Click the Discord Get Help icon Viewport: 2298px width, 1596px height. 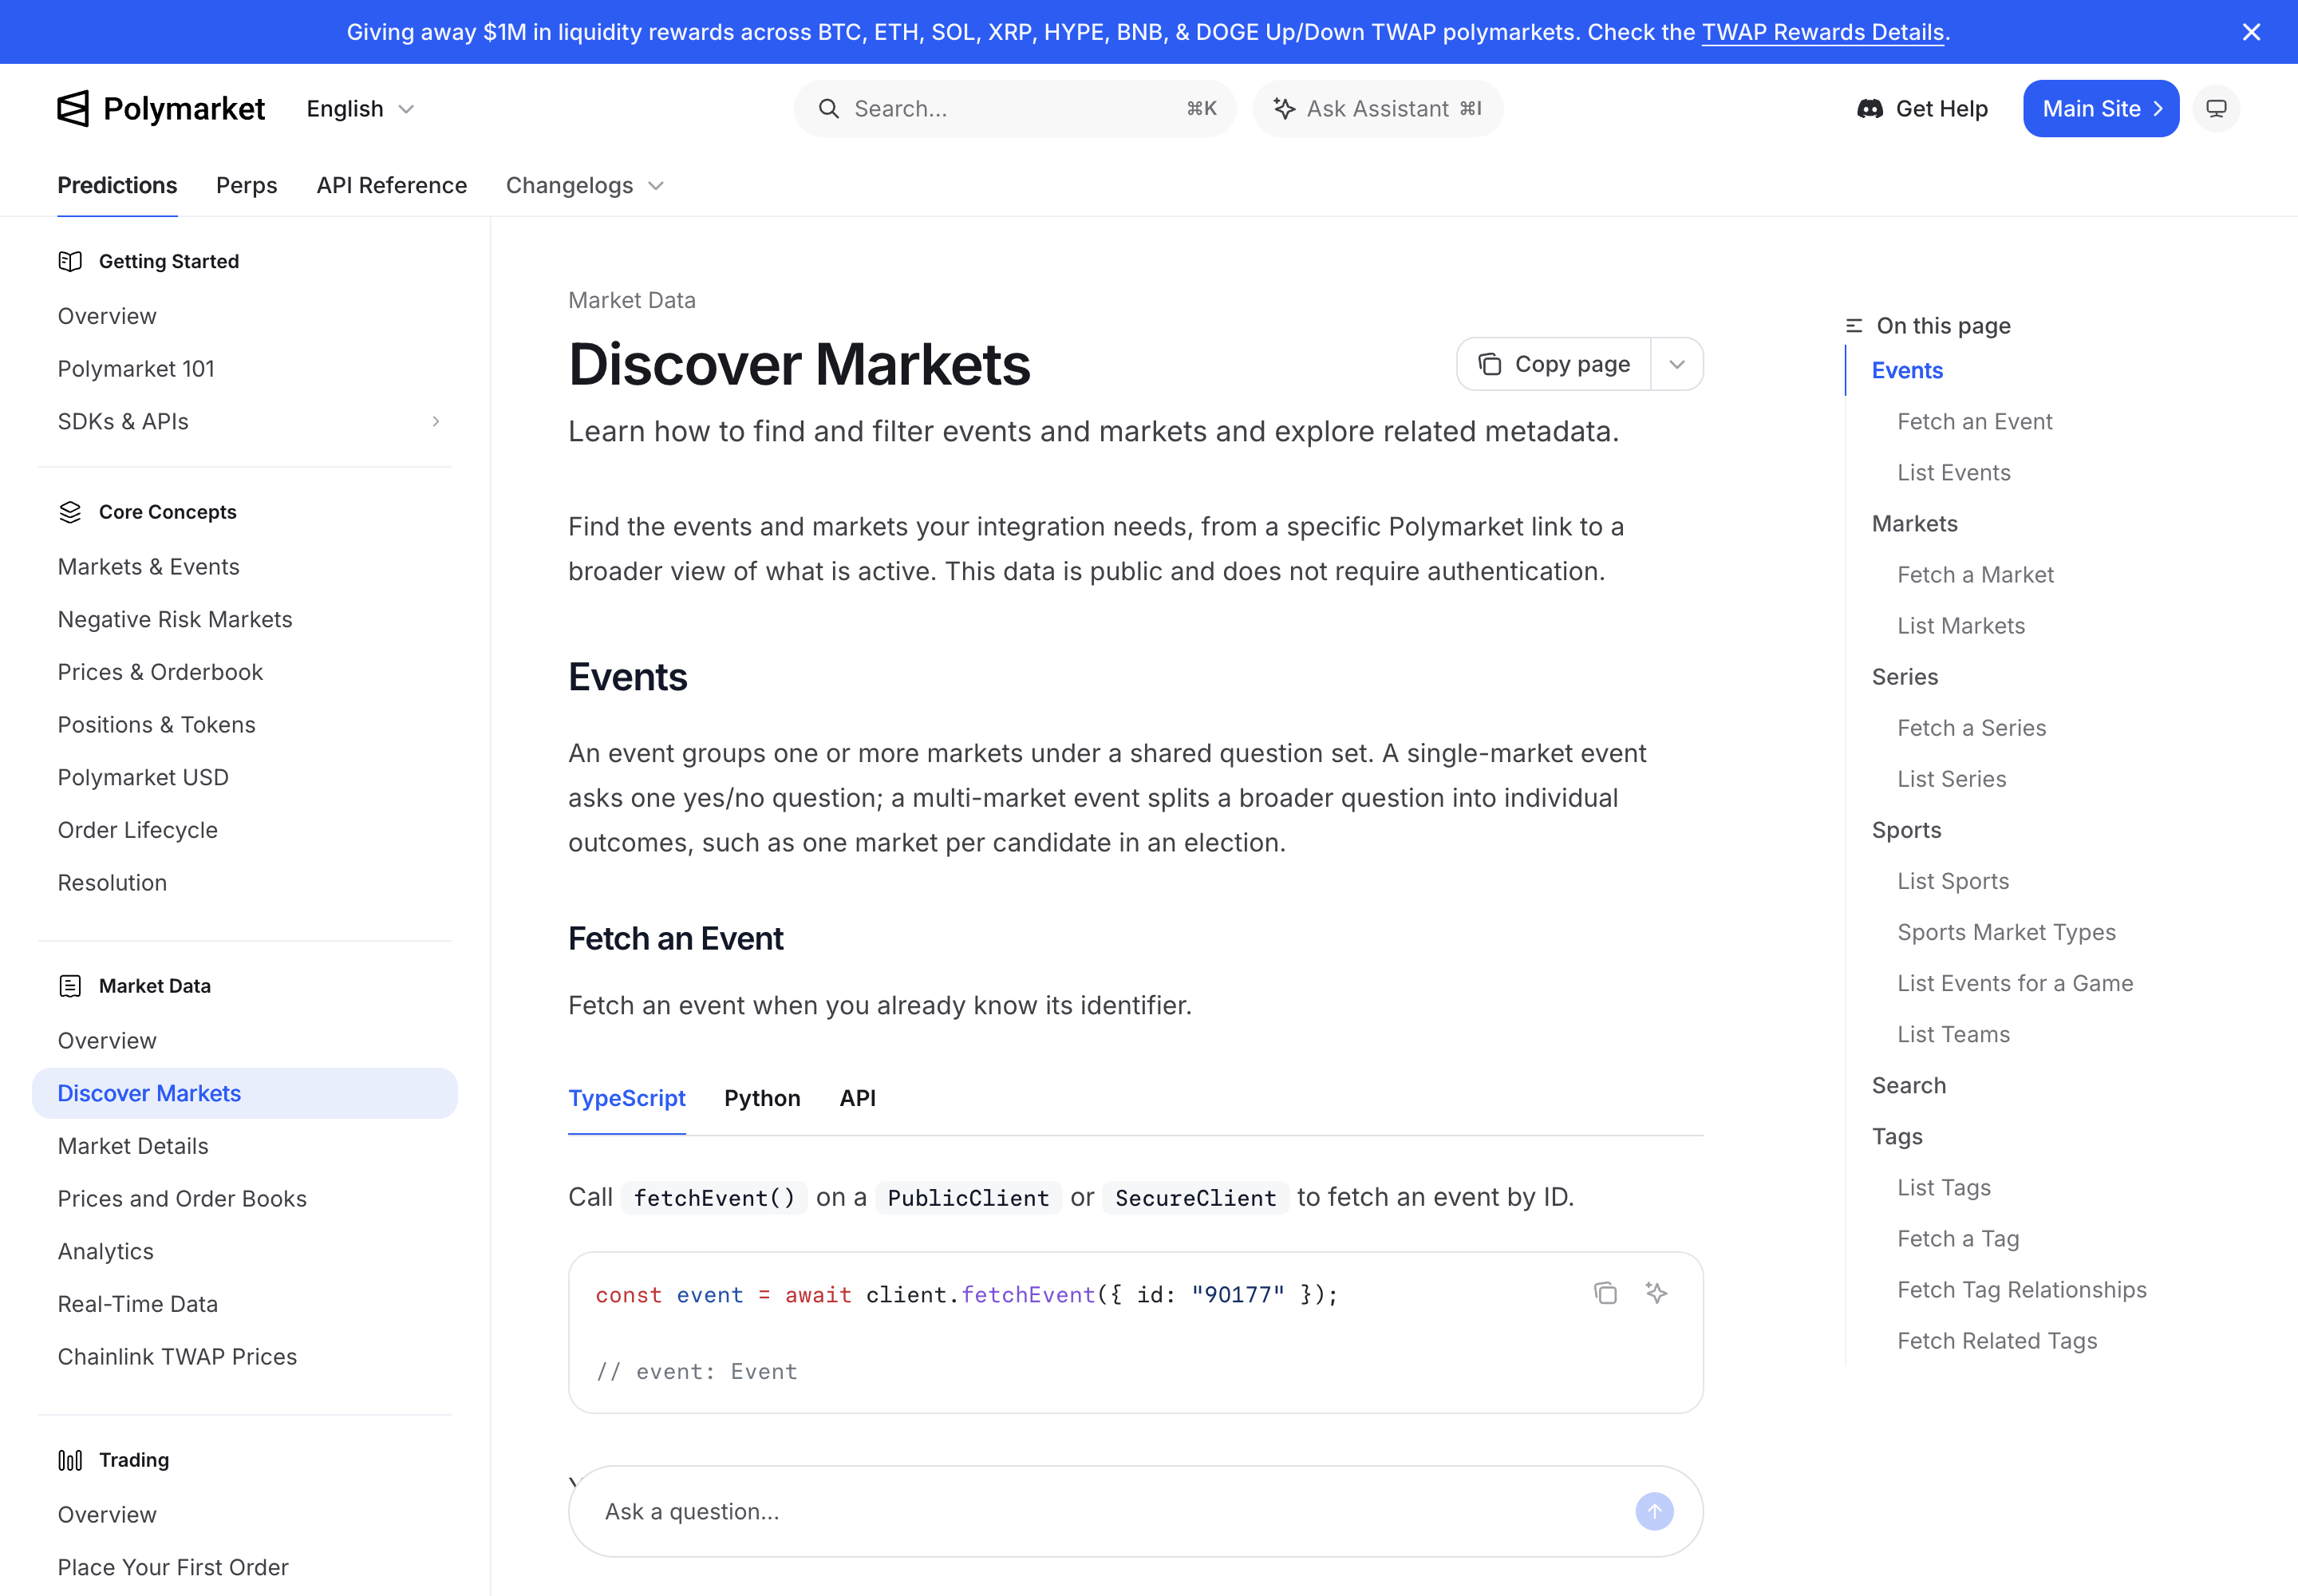tap(1870, 109)
